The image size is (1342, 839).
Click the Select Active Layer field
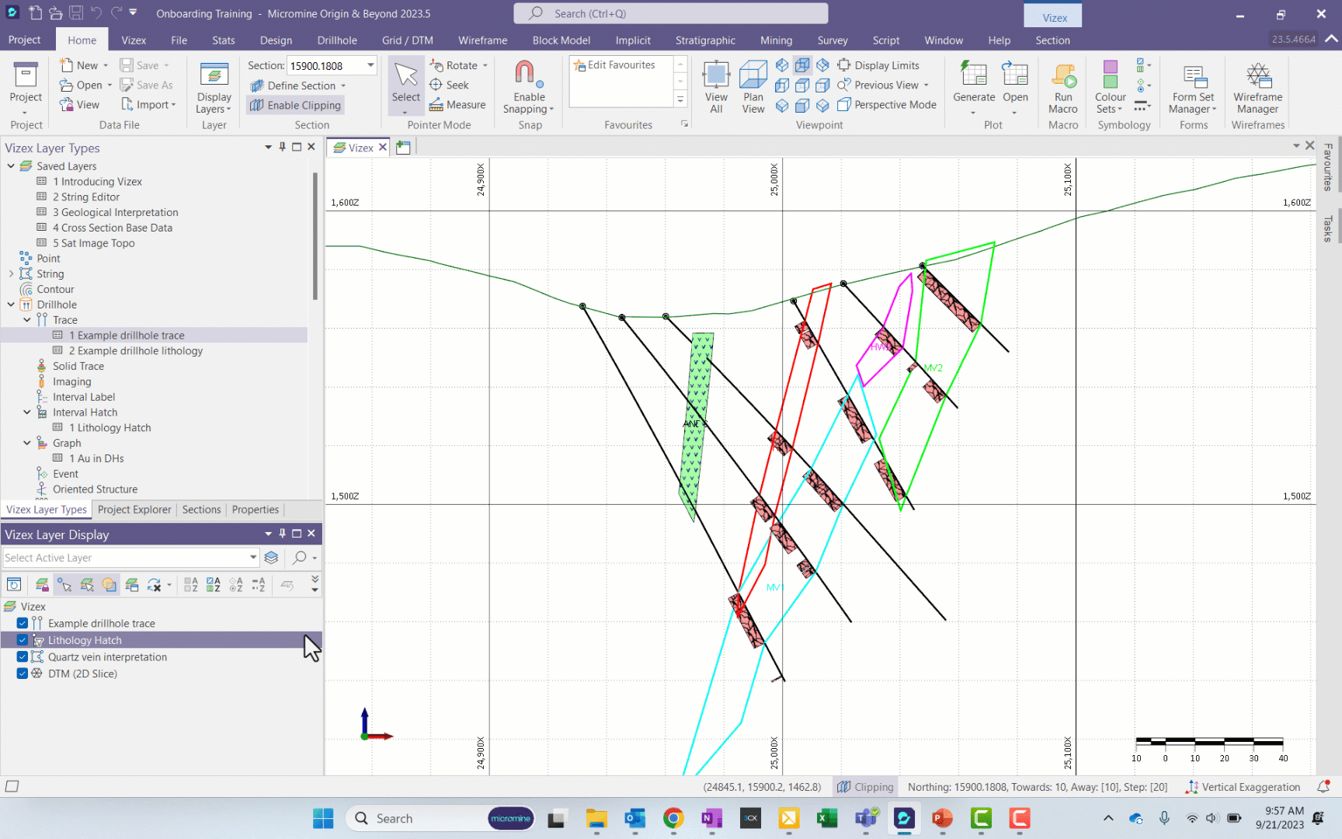click(x=124, y=558)
